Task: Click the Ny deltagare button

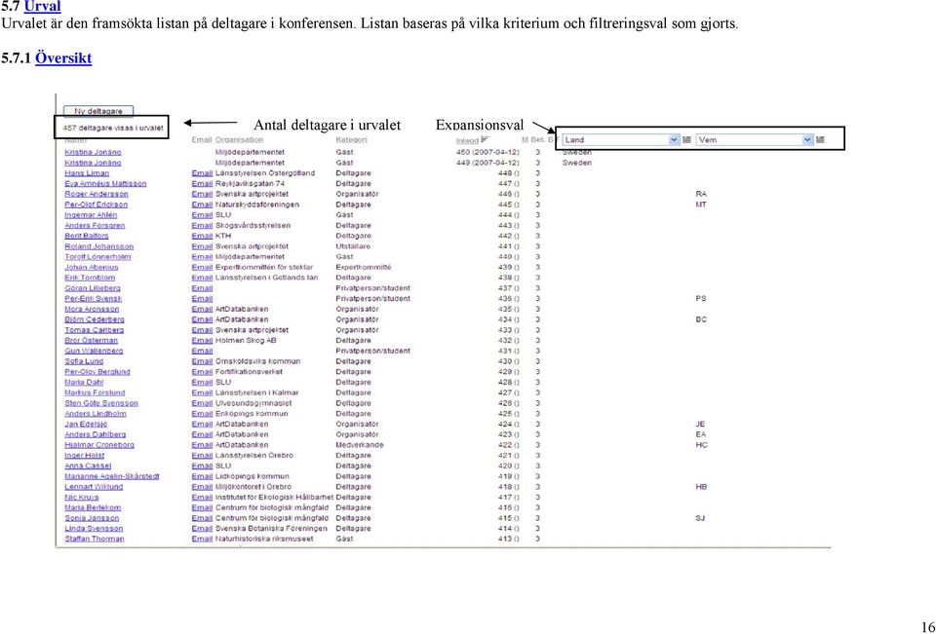Action: coord(98,111)
